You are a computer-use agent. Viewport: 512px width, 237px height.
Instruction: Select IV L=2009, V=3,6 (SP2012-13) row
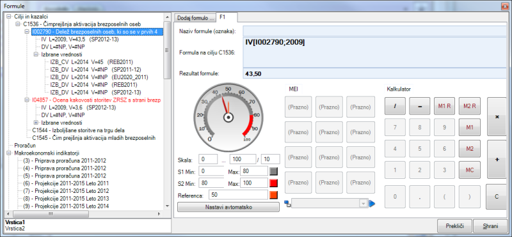point(78,107)
